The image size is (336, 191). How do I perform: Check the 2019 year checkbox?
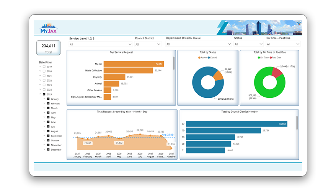point(44,67)
